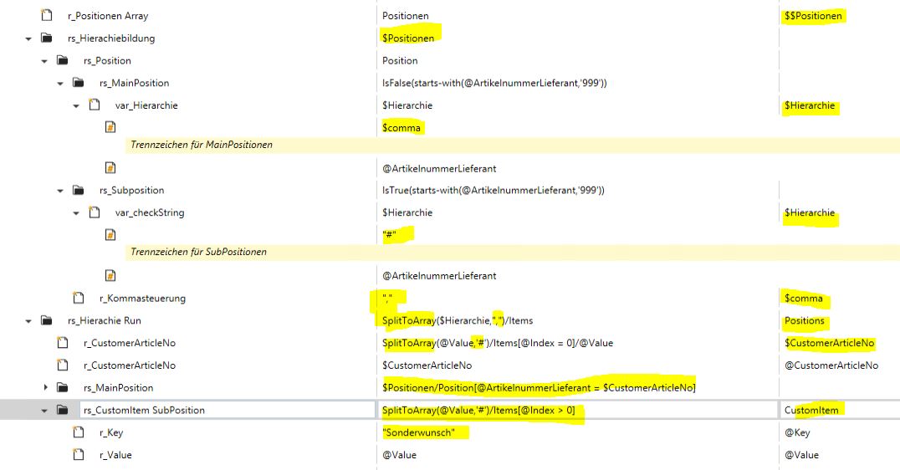Select the r_Kommasteuerung label

click(142, 298)
